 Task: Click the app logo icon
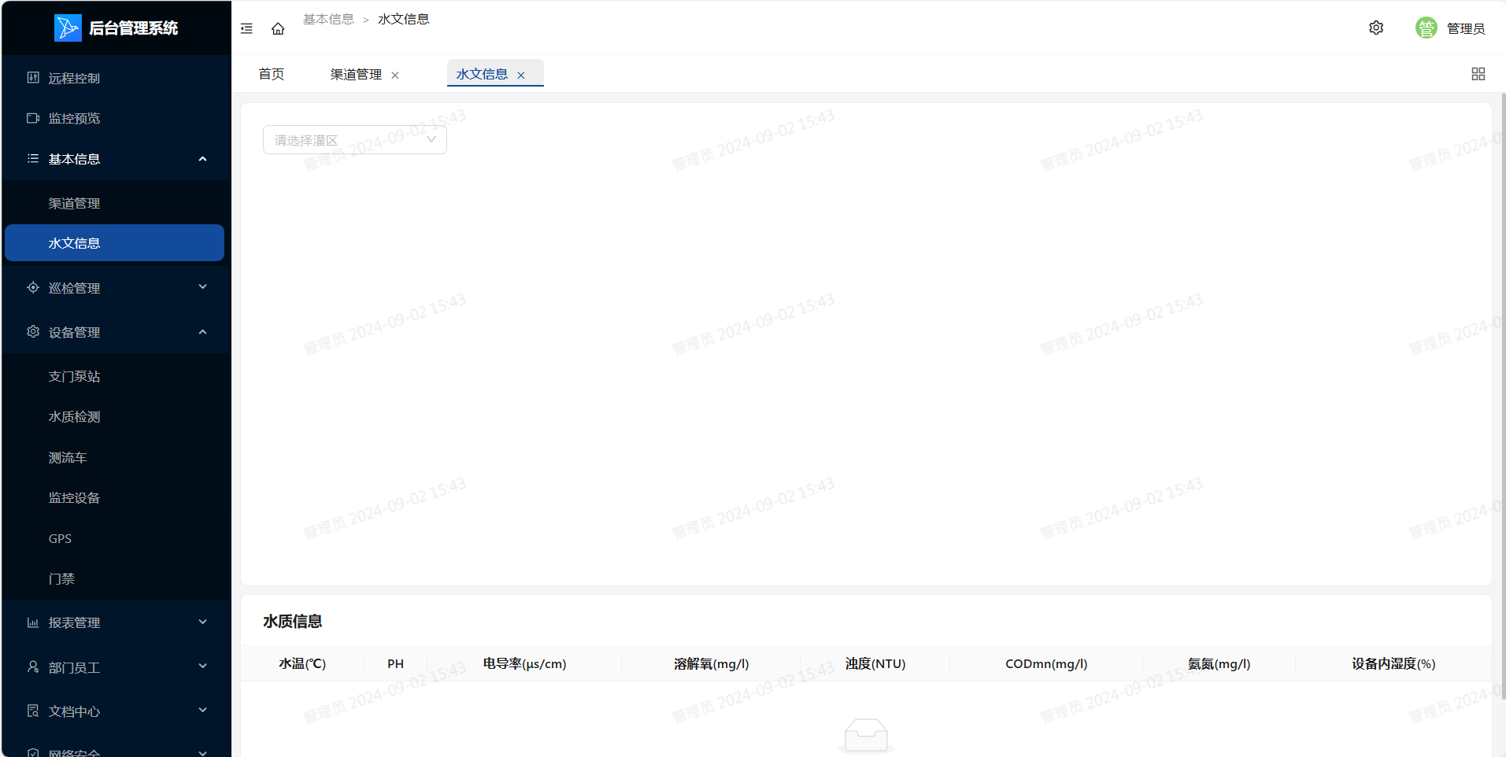click(68, 28)
